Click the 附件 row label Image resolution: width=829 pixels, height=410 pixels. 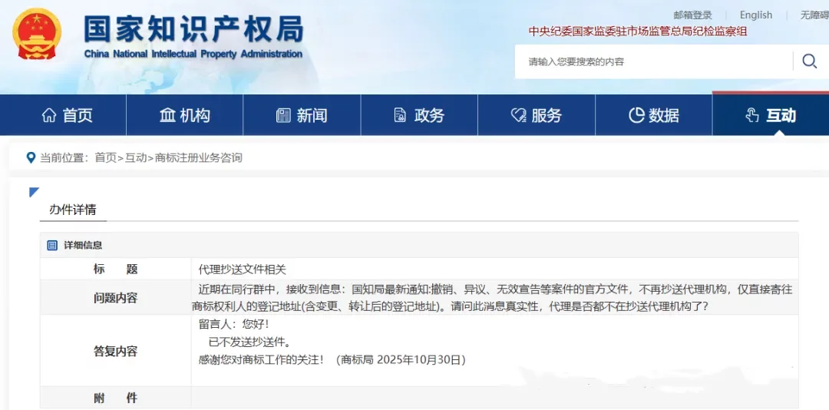(115, 398)
